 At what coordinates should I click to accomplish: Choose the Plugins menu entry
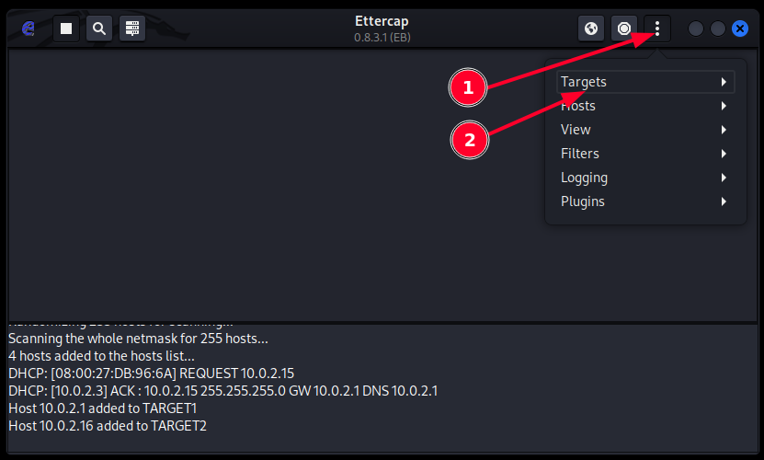583,201
